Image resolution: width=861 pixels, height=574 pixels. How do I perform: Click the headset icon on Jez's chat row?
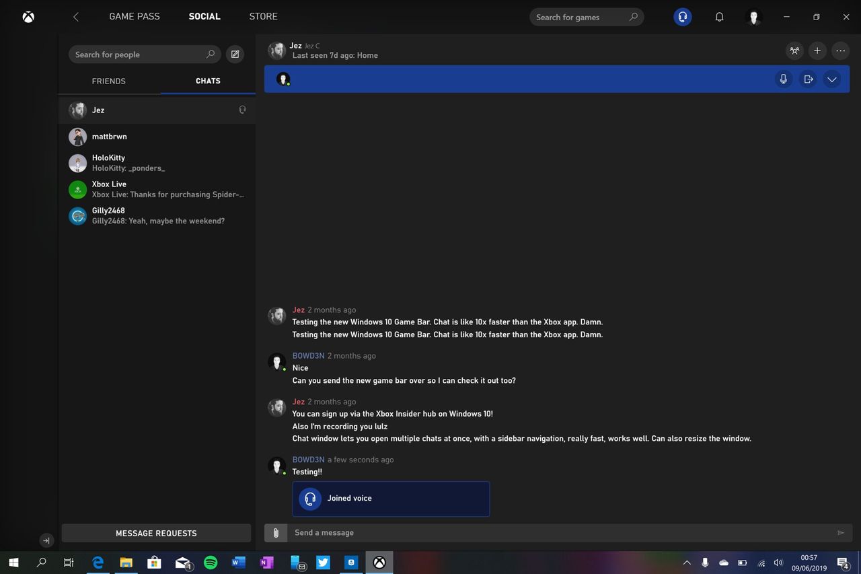(242, 110)
